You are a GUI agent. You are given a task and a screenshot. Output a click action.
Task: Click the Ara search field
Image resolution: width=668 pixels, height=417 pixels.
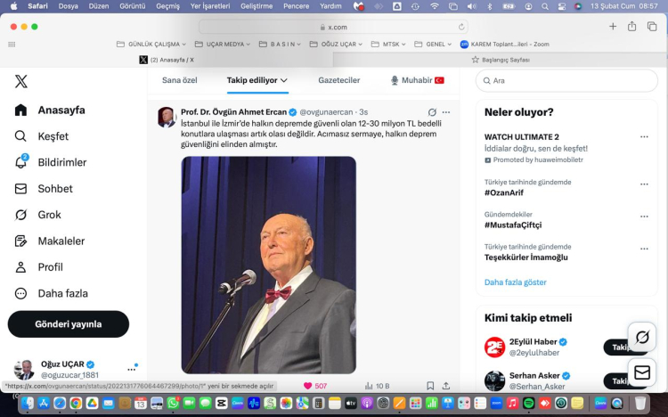pyautogui.click(x=570, y=80)
